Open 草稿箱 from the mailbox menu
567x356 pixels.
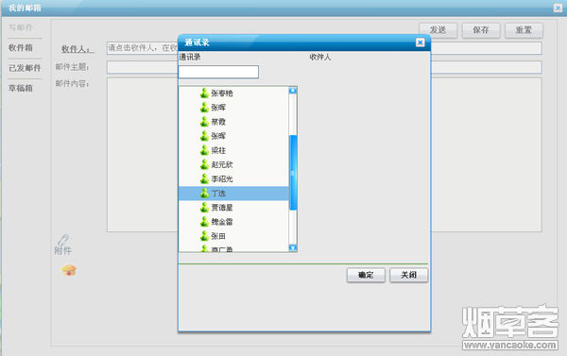(21, 88)
